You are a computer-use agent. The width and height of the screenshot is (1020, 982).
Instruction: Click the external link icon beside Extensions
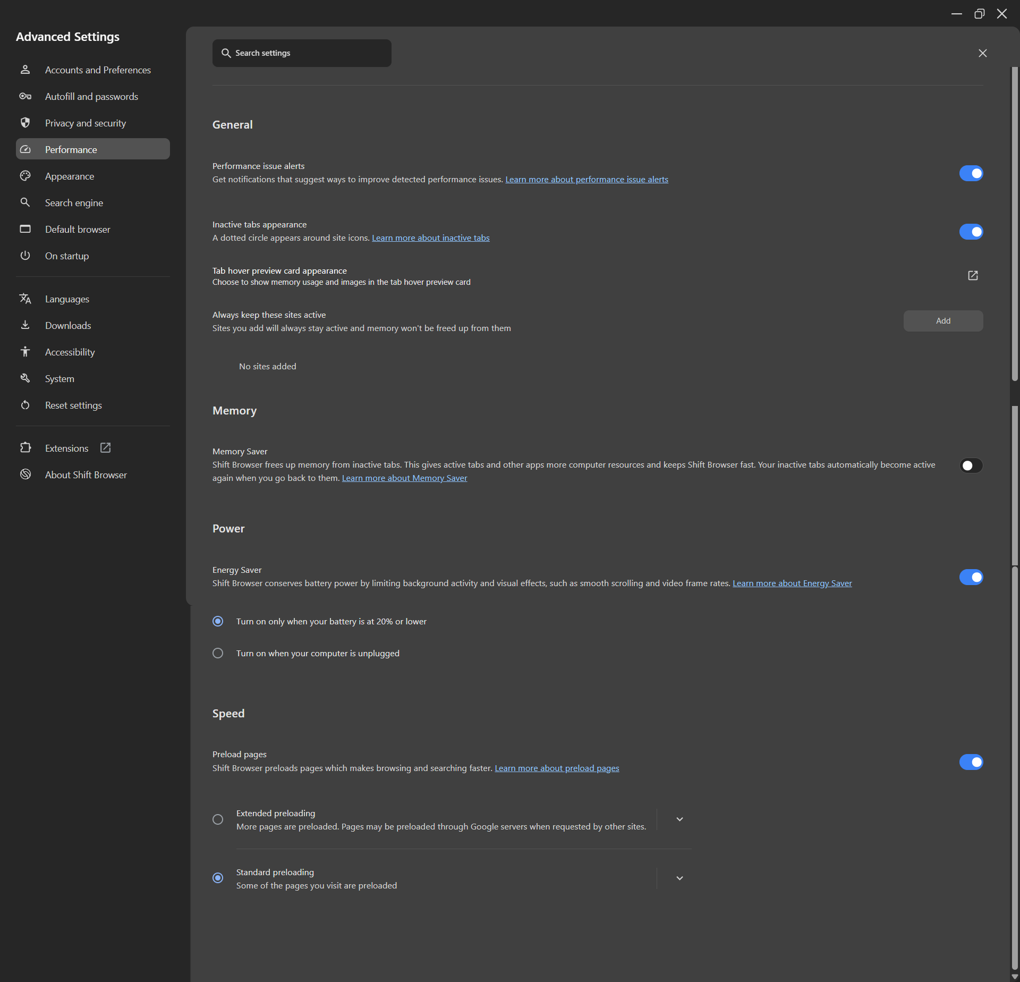pyautogui.click(x=106, y=448)
